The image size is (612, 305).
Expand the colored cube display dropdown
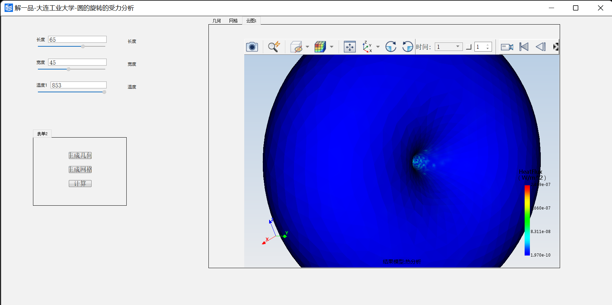coord(332,47)
